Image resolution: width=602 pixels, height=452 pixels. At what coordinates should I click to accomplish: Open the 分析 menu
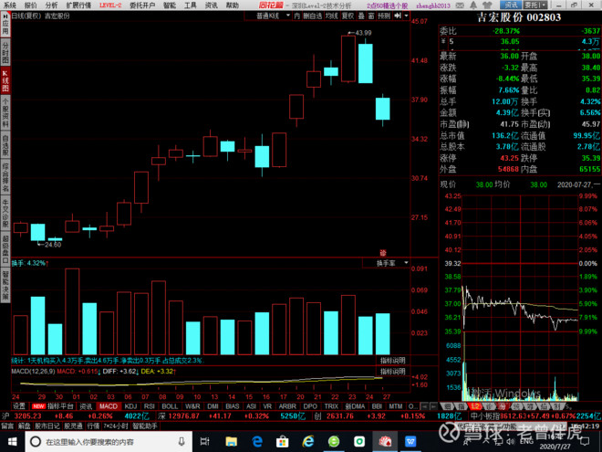pos(51,5)
